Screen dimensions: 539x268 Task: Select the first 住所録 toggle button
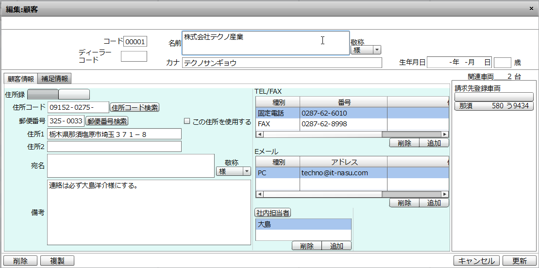pos(43,94)
